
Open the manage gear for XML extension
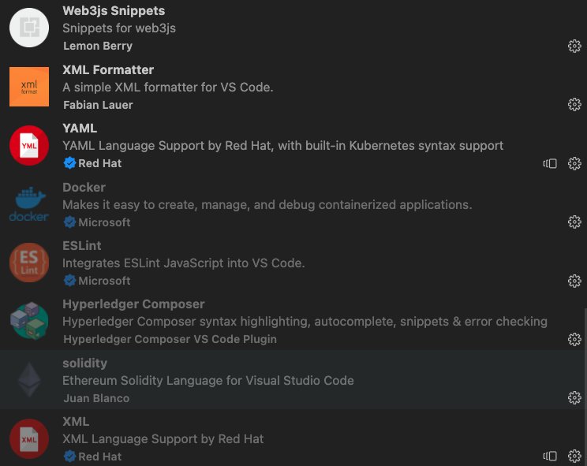click(x=574, y=457)
